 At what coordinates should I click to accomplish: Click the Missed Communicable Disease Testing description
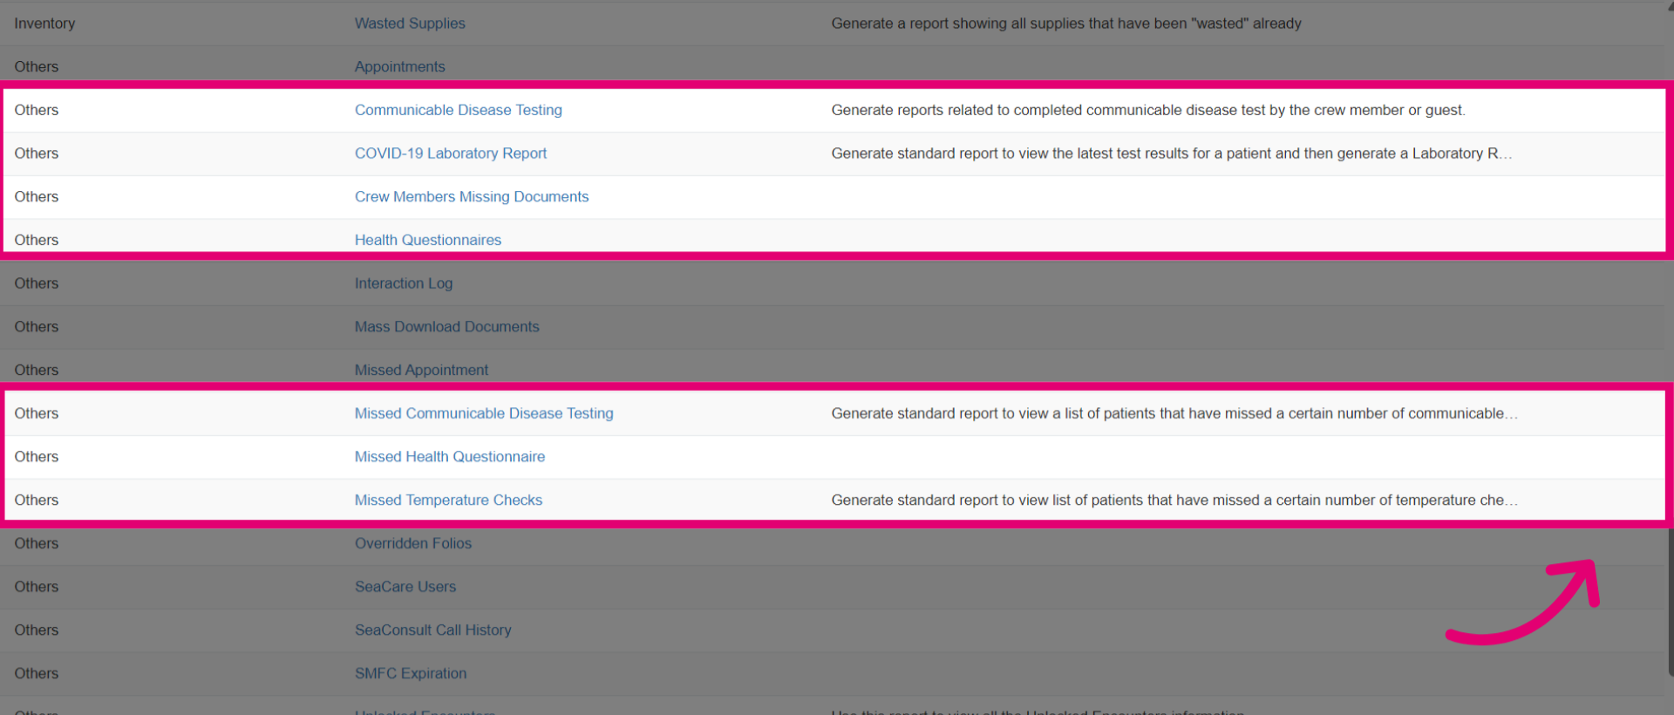click(x=1174, y=413)
